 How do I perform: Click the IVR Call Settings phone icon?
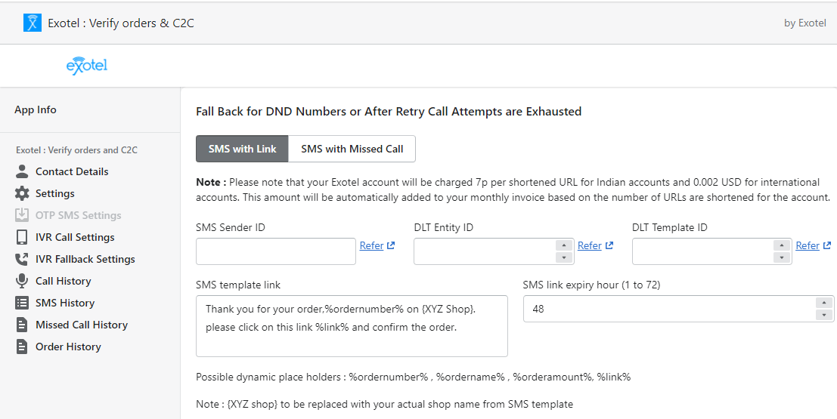point(22,237)
